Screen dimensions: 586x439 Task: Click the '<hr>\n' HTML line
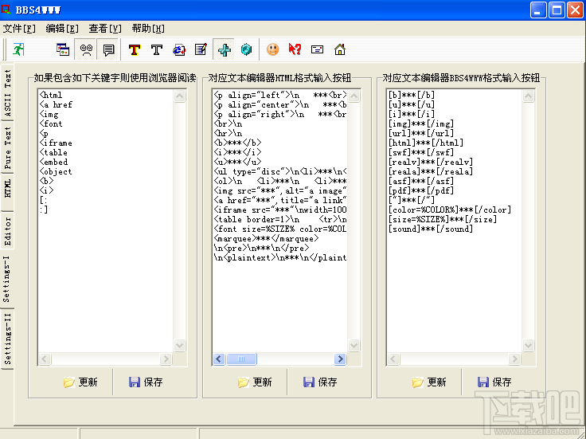[x=228, y=133]
